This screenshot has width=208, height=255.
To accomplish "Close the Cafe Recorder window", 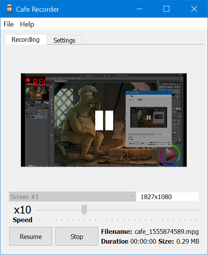I will [194, 9].
